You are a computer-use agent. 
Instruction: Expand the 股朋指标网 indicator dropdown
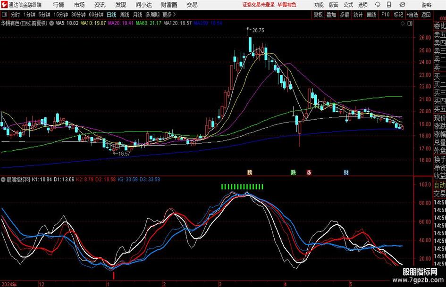click(x=3, y=180)
